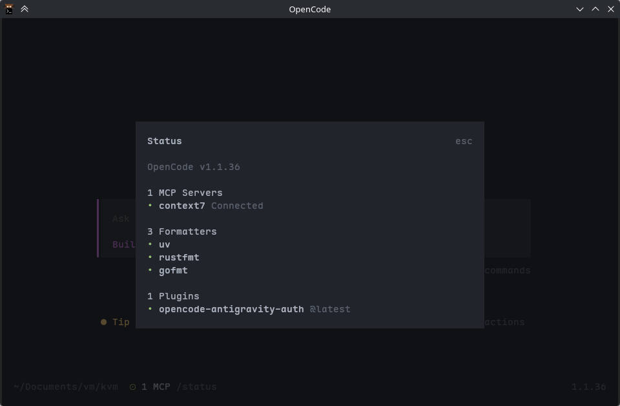This screenshot has height=406, width=620.
Task: Click the Status dialog heading
Action: pyautogui.click(x=165, y=142)
